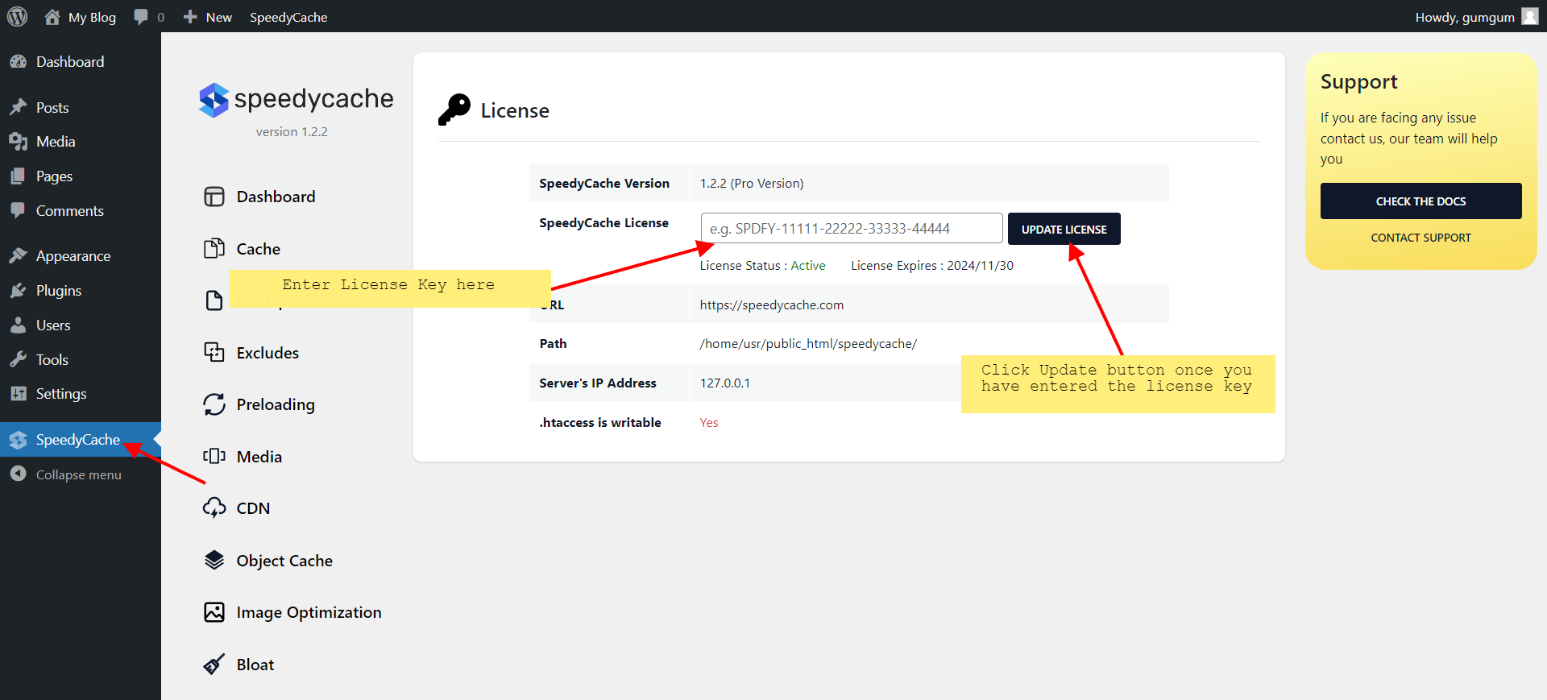The width and height of the screenshot is (1547, 700).
Task: Click the https://speedycache.com URL text
Action: (x=771, y=304)
